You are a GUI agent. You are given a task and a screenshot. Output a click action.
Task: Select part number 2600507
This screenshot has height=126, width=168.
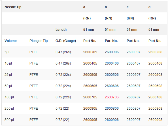(133, 75)
